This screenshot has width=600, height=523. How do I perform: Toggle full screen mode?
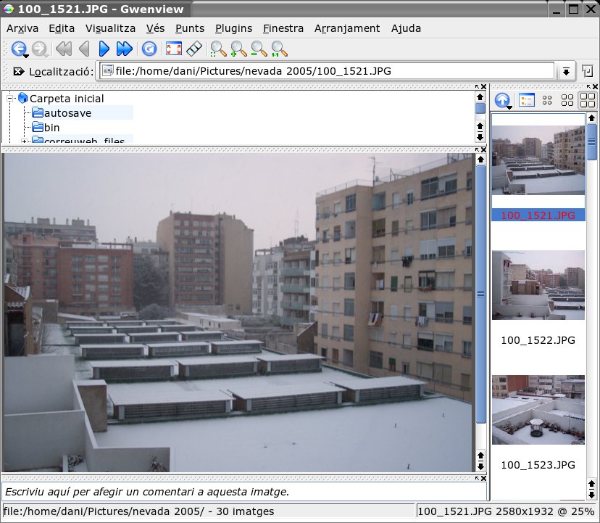(173, 49)
